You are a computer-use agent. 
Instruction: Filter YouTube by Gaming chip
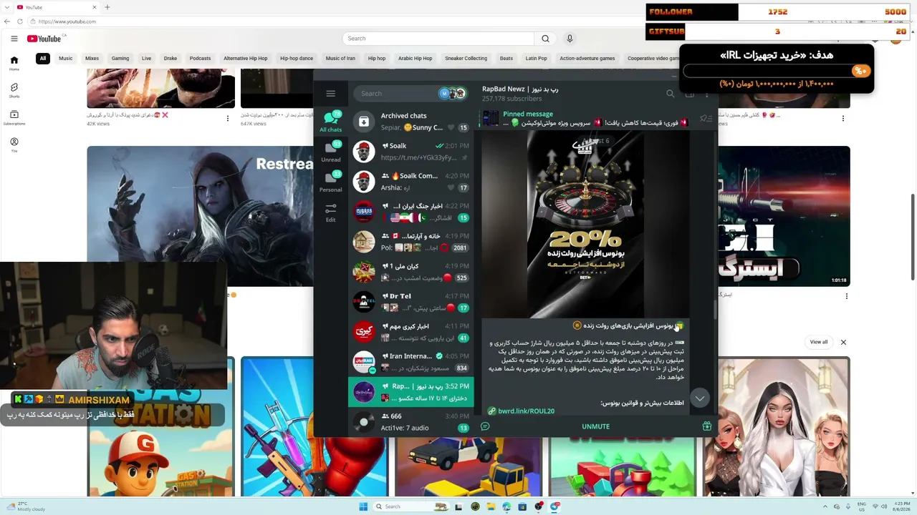pos(120,59)
